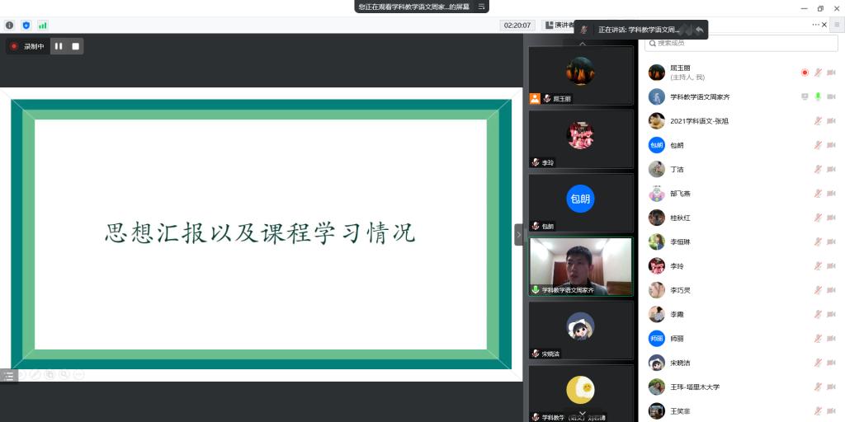Pause the recording
This screenshot has height=422, width=845.
pos(59,46)
